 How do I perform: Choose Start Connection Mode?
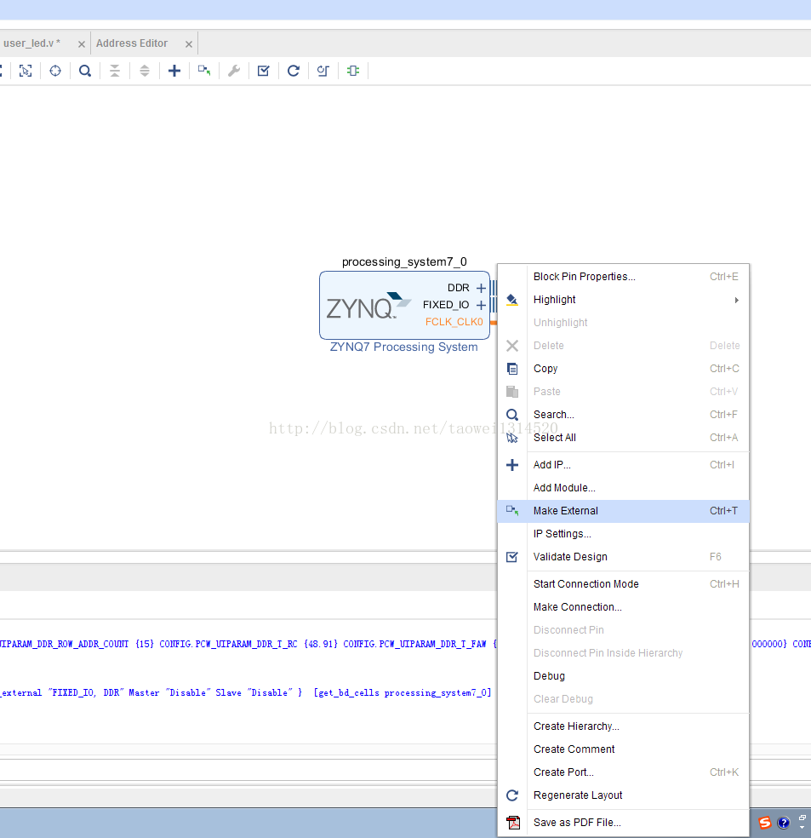[x=624, y=583]
